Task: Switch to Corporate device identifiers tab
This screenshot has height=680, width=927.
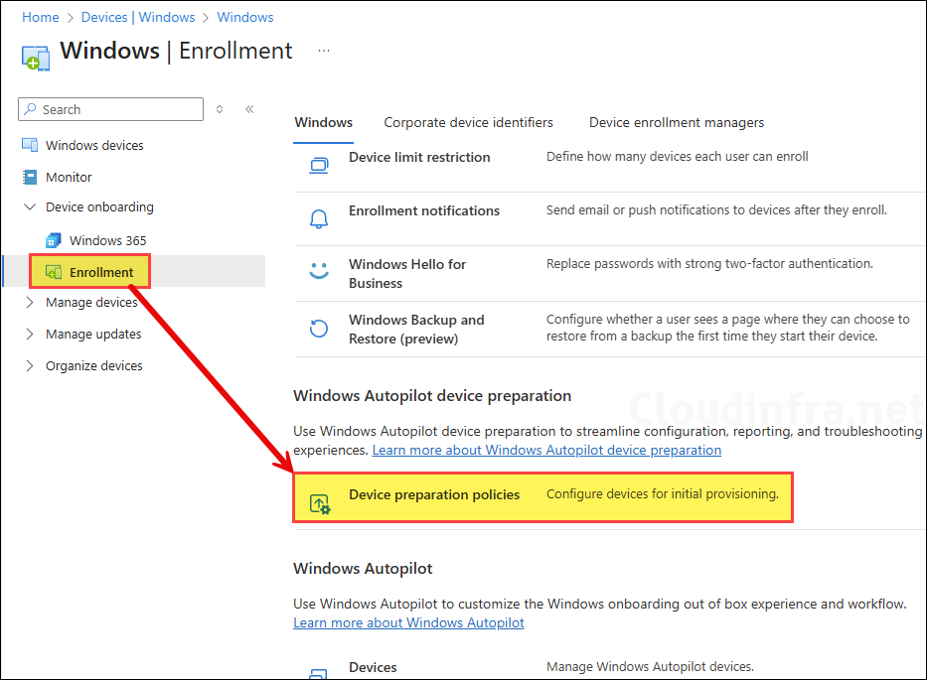Action: pyautogui.click(x=468, y=123)
